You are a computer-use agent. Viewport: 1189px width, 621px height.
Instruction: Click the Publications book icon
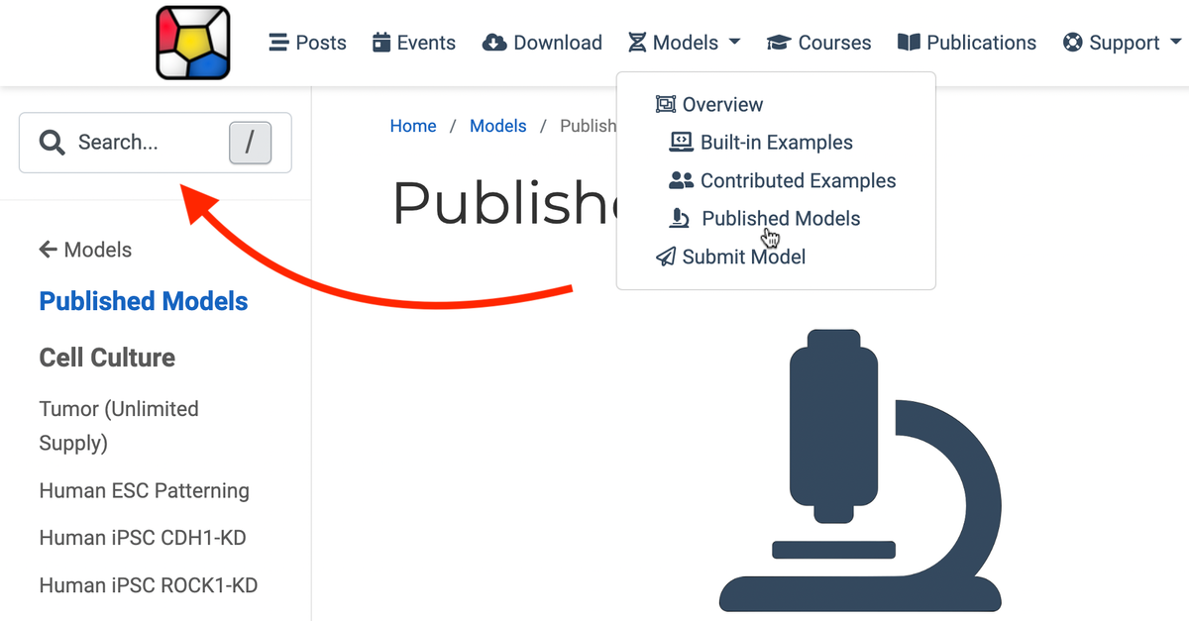909,43
